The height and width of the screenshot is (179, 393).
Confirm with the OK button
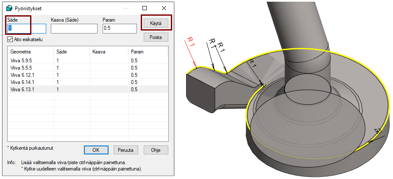tap(96, 150)
